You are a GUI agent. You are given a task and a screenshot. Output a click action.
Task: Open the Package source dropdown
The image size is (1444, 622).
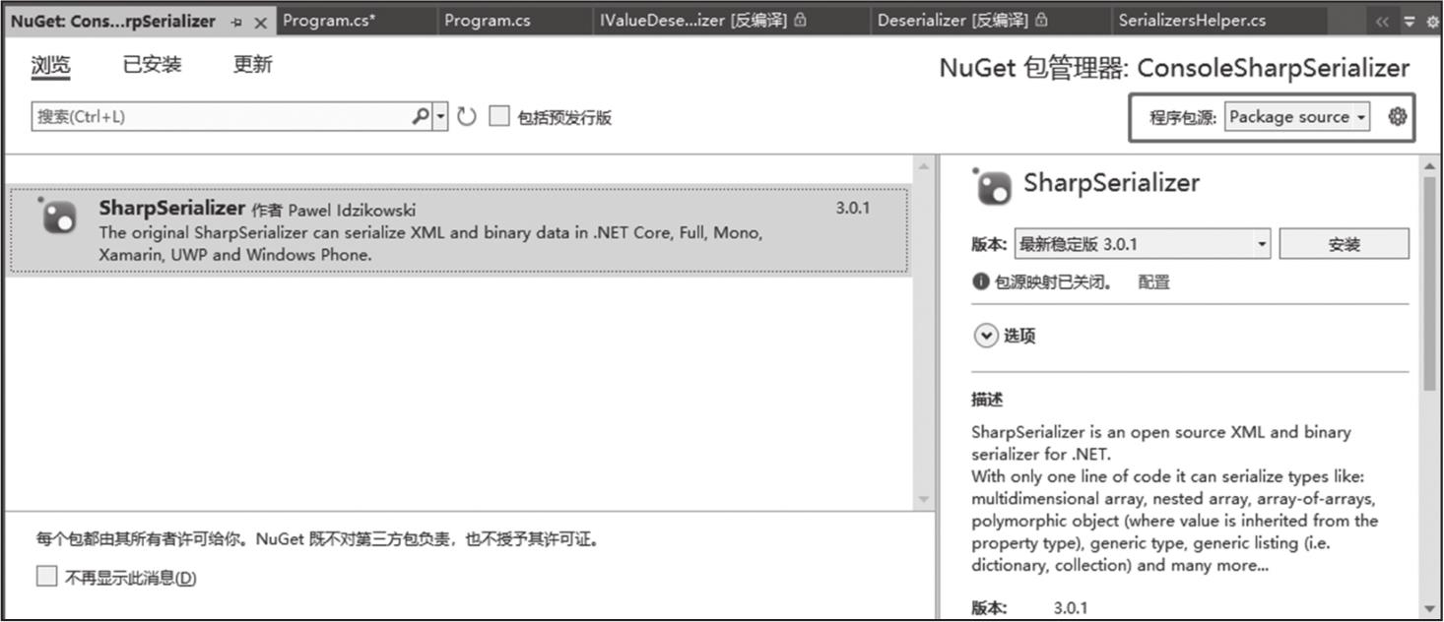tap(1298, 116)
